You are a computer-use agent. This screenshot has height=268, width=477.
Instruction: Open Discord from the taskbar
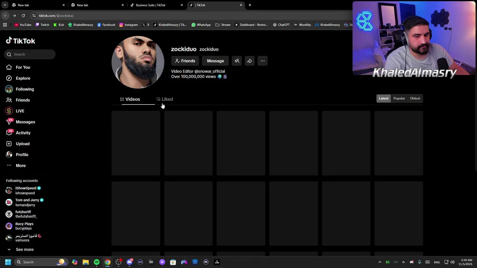[x=129, y=262]
